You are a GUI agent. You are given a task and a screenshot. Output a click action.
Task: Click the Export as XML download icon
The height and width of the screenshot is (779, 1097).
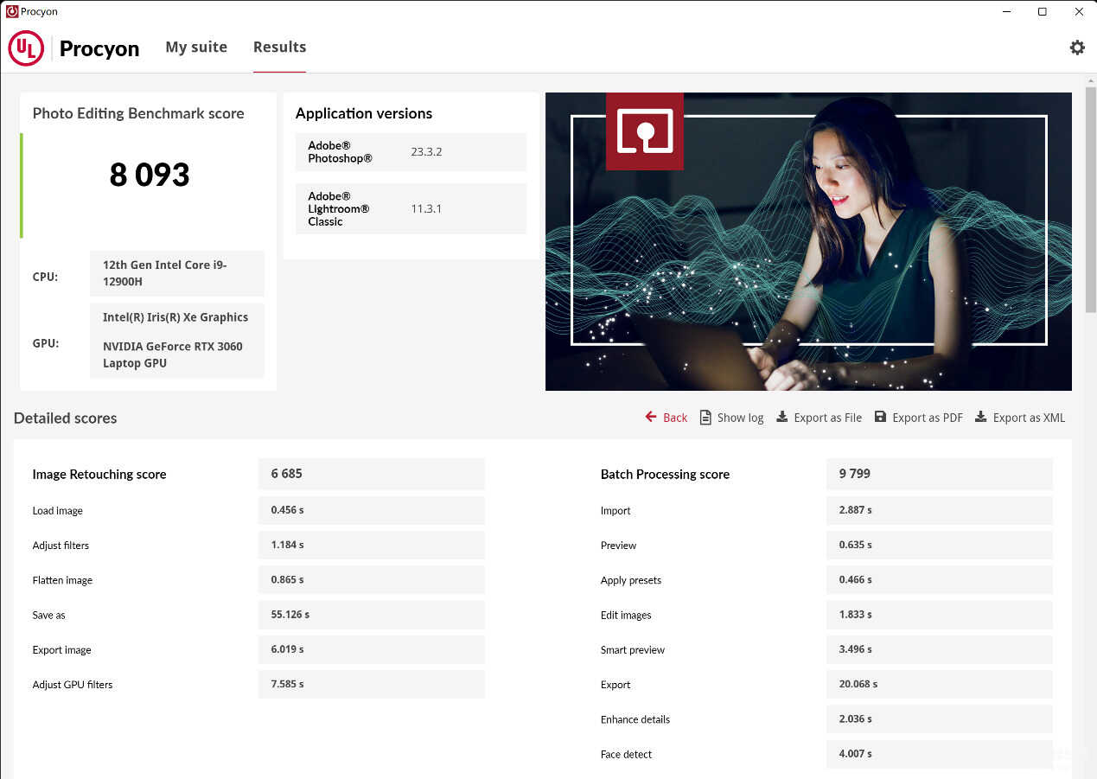(980, 417)
